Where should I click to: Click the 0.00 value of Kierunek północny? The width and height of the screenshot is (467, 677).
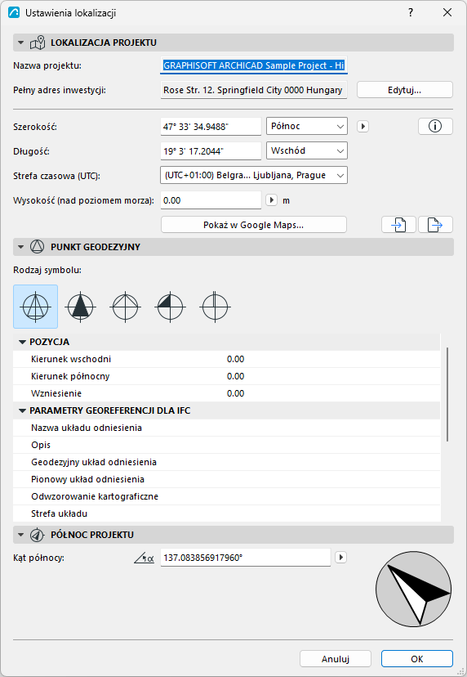(x=235, y=376)
